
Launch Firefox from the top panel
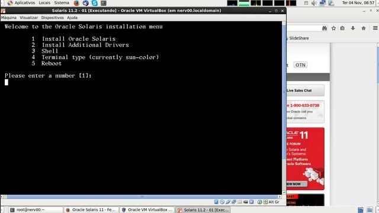tap(76, 3)
